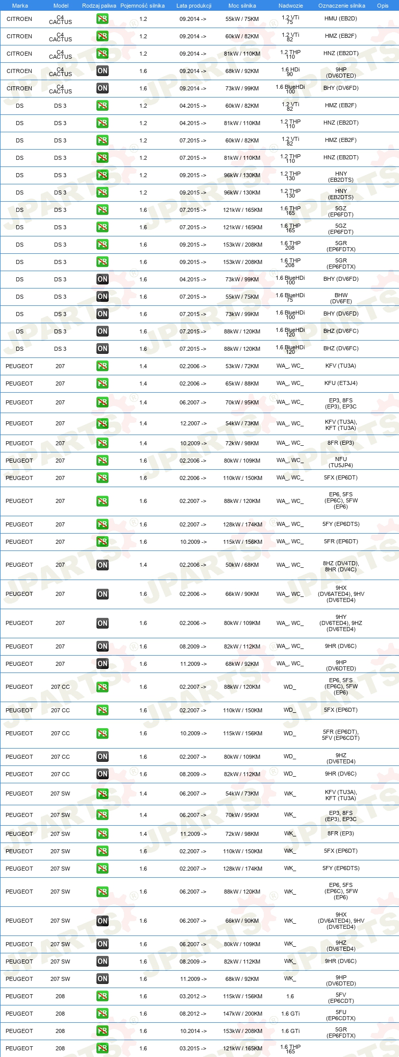Click diesel ON icon in Peugeot 207 CC 82kW row
The height and width of the screenshot is (1057, 399).
102,774
